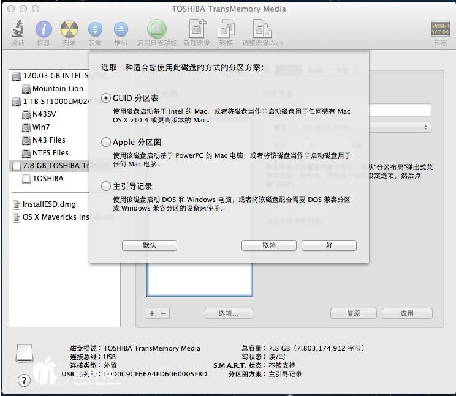This screenshot has width=456, height=396.
Task: Click the 转换 (Convert) toolbar icon
Action: point(226,29)
